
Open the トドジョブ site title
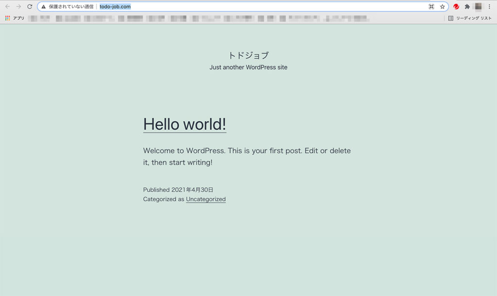(248, 55)
